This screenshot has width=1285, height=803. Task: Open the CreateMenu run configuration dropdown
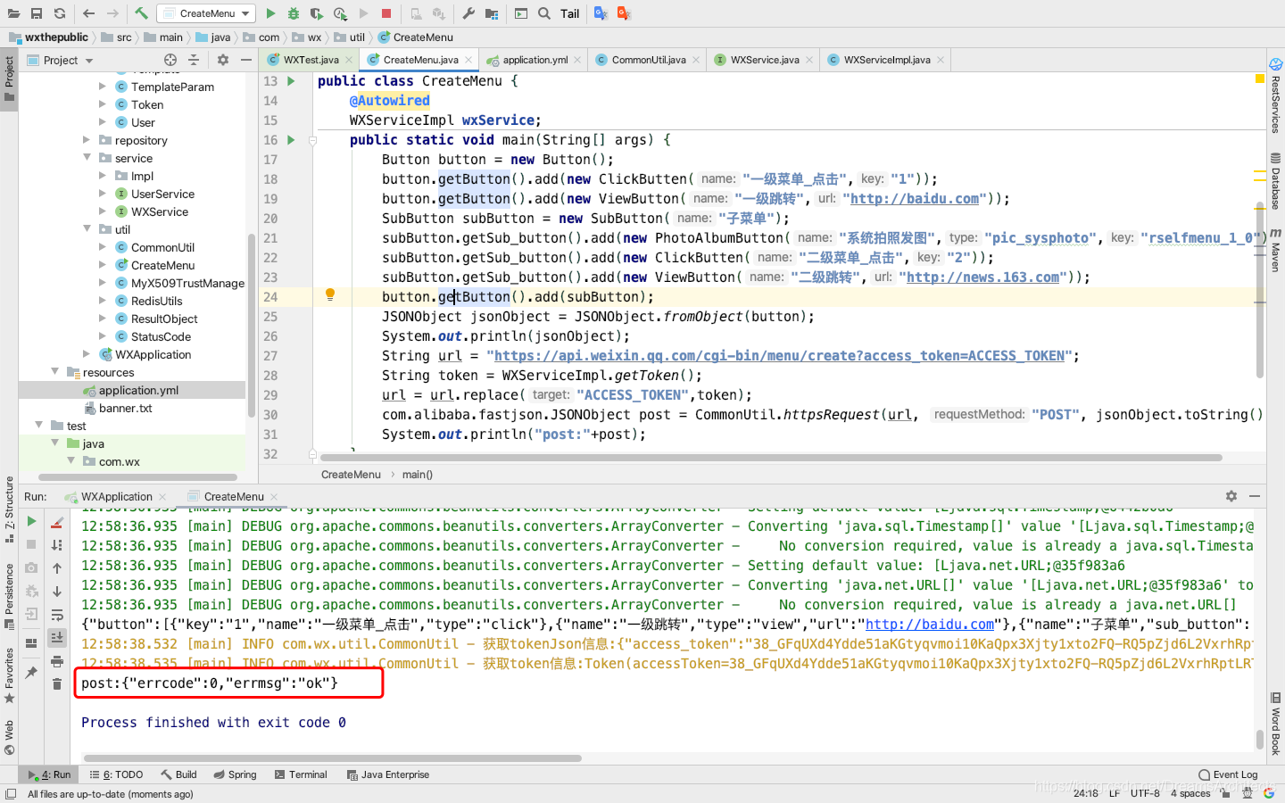206,13
